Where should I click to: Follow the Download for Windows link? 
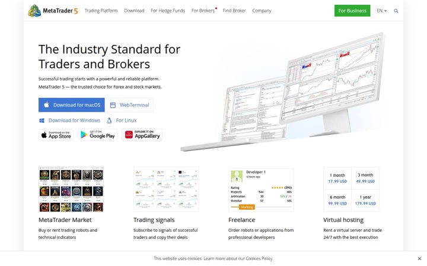pyautogui.click(x=74, y=121)
